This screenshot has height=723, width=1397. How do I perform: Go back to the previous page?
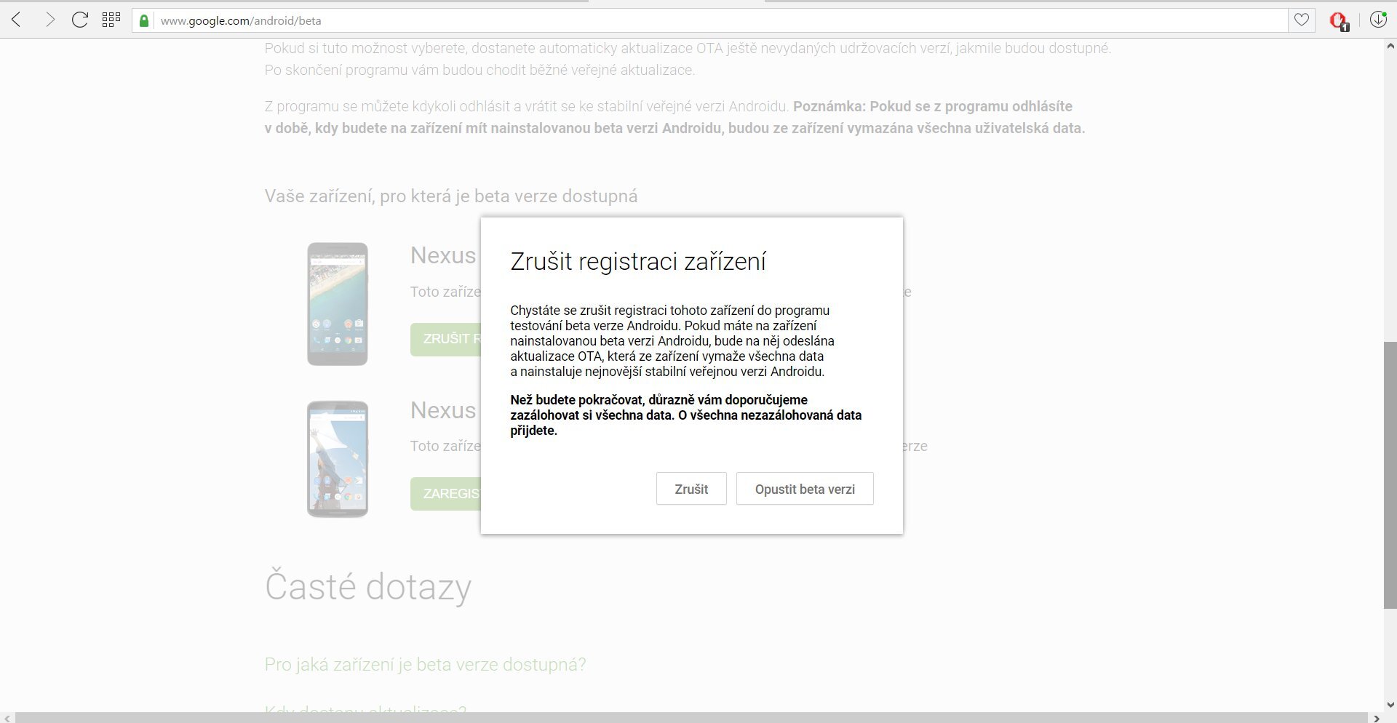point(17,20)
